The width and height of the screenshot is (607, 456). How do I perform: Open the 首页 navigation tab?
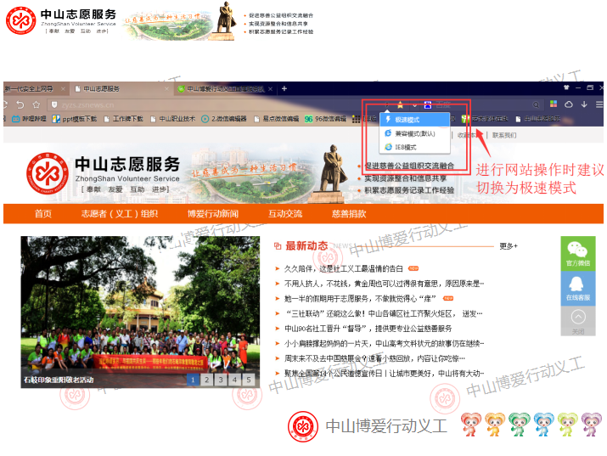point(43,214)
